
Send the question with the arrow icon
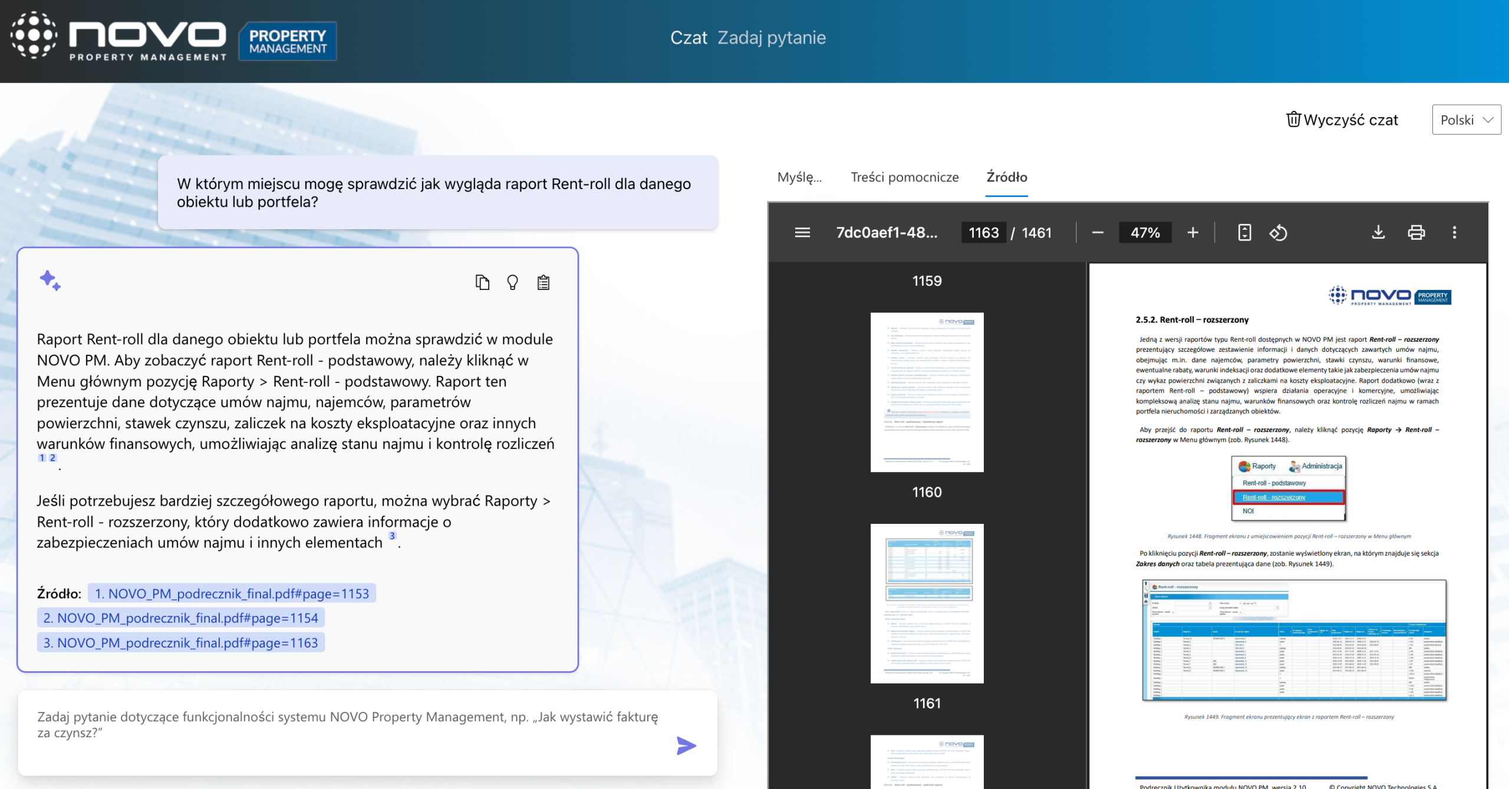tap(686, 746)
